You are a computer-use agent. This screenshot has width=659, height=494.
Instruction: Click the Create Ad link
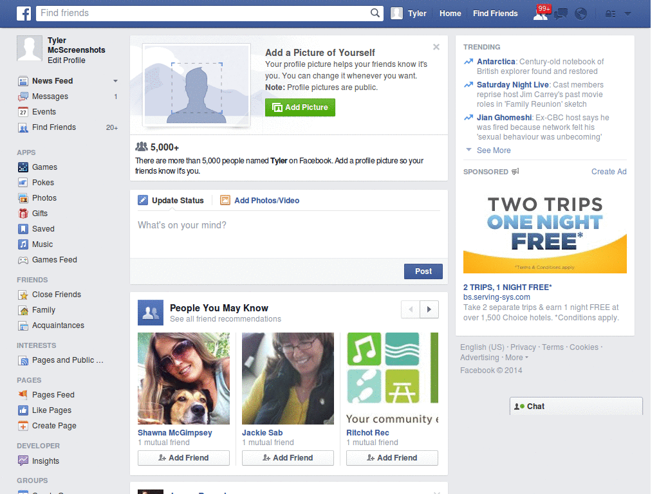tap(609, 172)
